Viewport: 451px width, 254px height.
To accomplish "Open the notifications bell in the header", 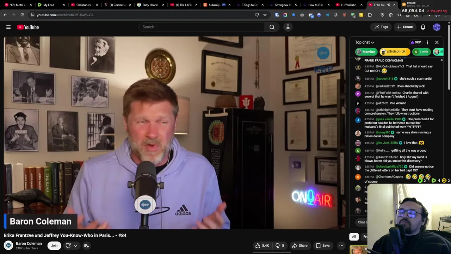I will coord(423,27).
